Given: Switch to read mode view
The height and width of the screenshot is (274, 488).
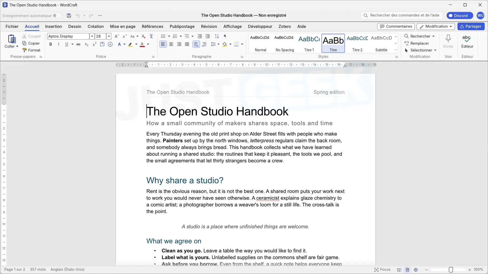Looking at the screenshot, I should coord(399,270).
